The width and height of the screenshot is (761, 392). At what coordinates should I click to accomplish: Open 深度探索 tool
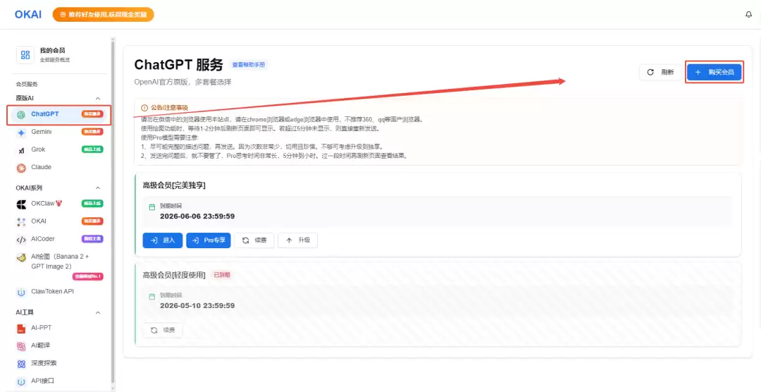click(x=58, y=363)
